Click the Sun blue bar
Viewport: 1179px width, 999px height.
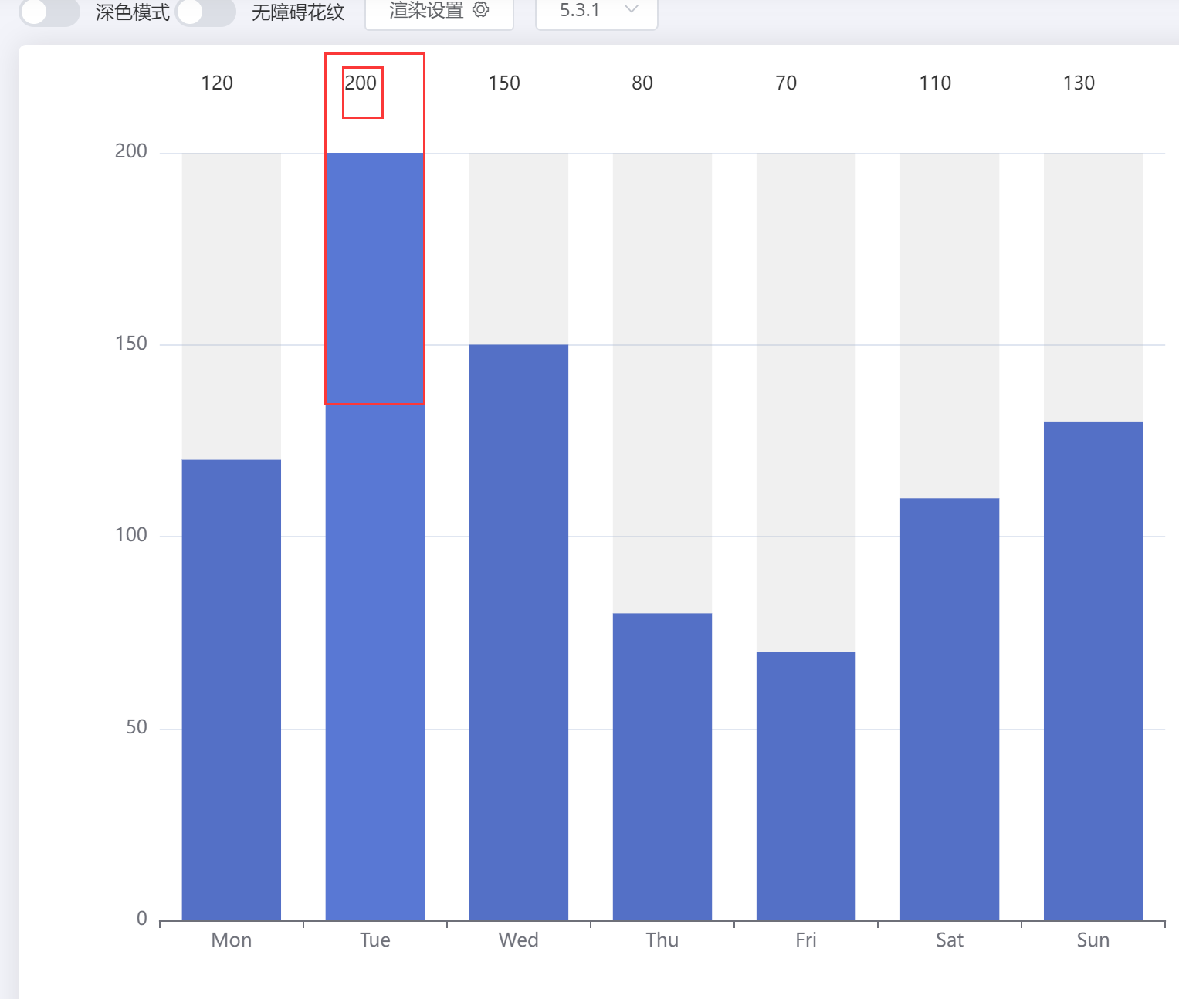click(1093, 671)
